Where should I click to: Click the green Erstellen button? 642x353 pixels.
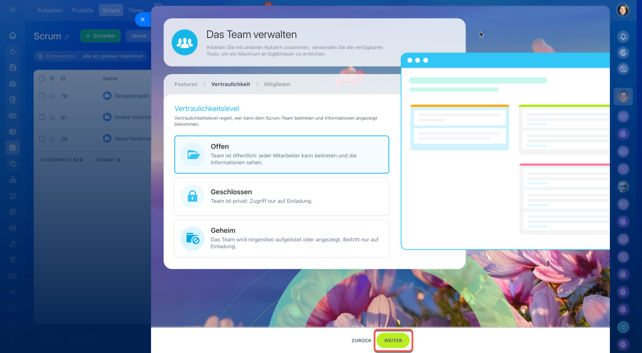(x=100, y=36)
